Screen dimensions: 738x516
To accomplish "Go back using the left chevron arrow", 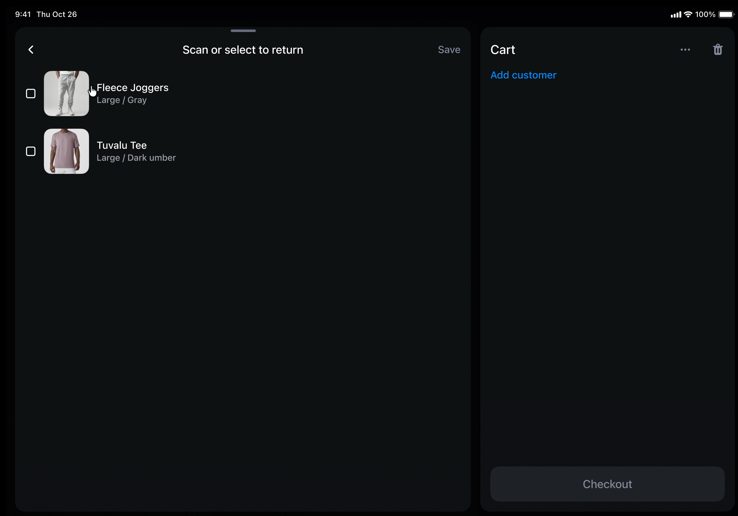I will click(x=31, y=50).
